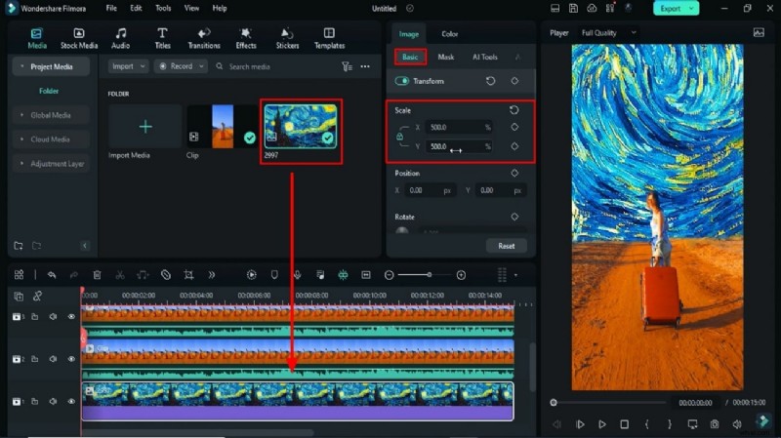Viewport: 781px width, 438px height.
Task: Expand the Global Media tree item
Action: tap(49, 115)
